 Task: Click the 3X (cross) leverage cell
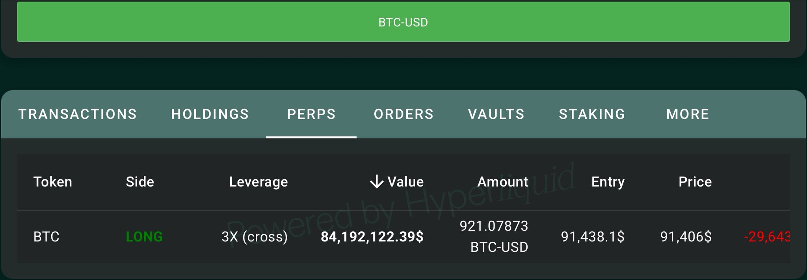click(255, 237)
